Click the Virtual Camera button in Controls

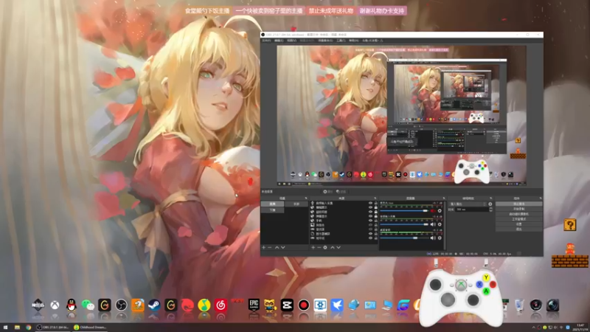[519, 214]
